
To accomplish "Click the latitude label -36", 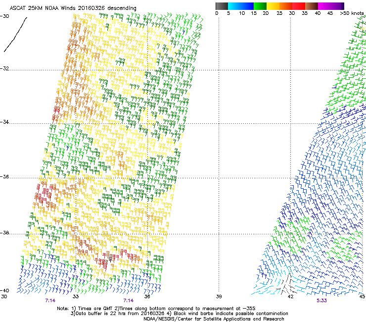I will pyautogui.click(x=4, y=176).
